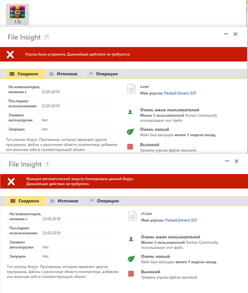Switch to Операции tab in bottom window

point(106,201)
